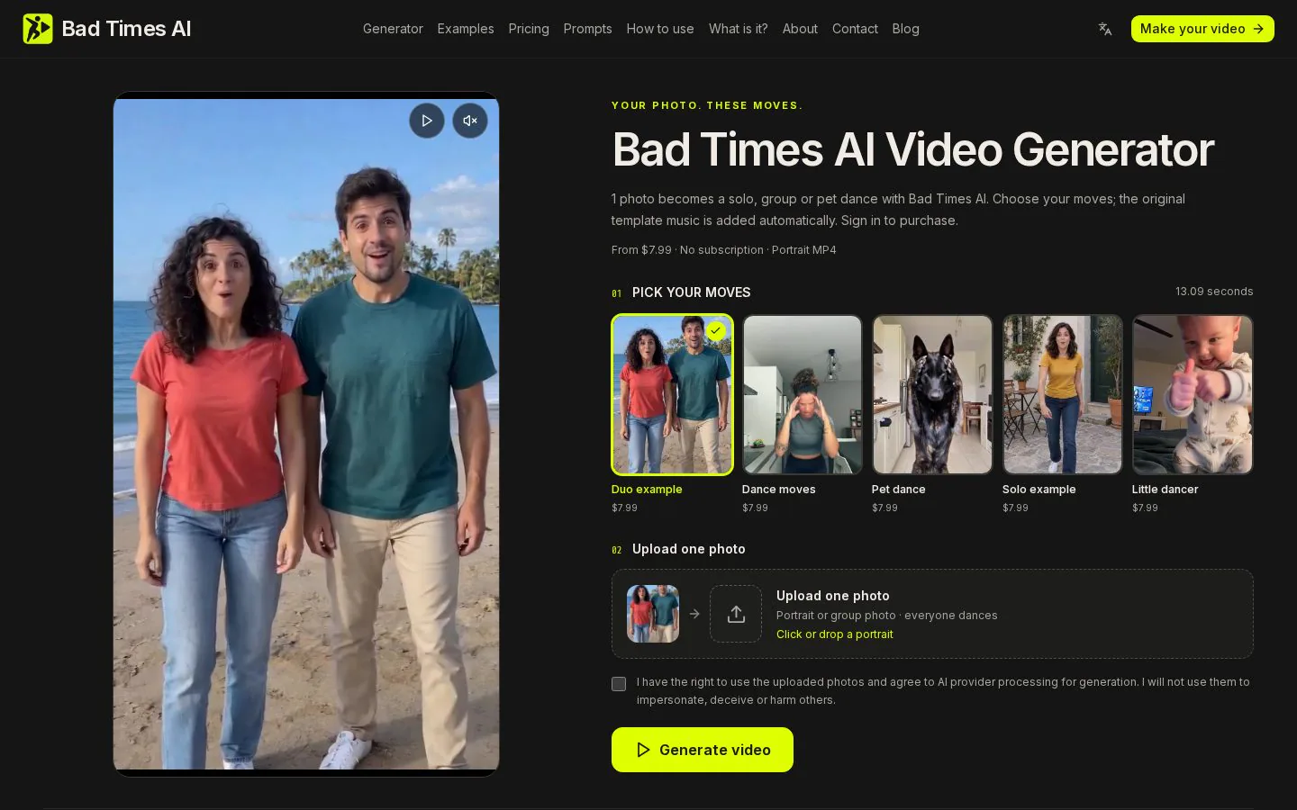Click the 'Click or drop a portrait' link

(835, 634)
